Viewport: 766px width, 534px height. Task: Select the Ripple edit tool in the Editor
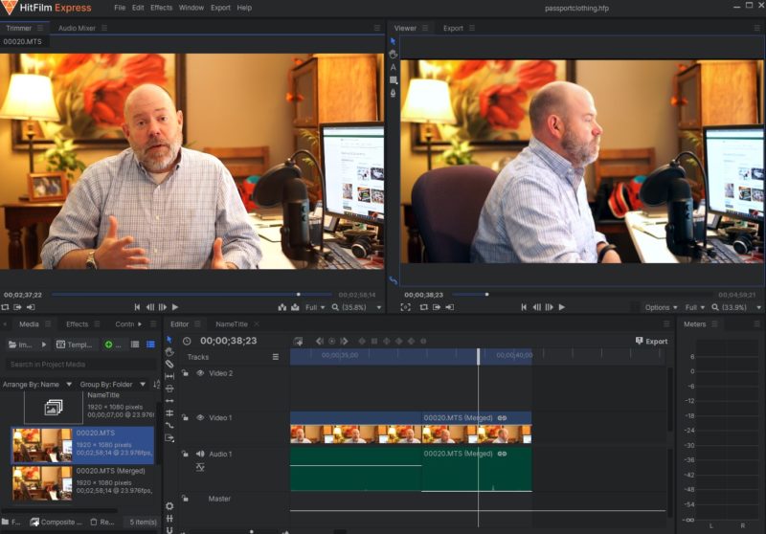coord(169,401)
